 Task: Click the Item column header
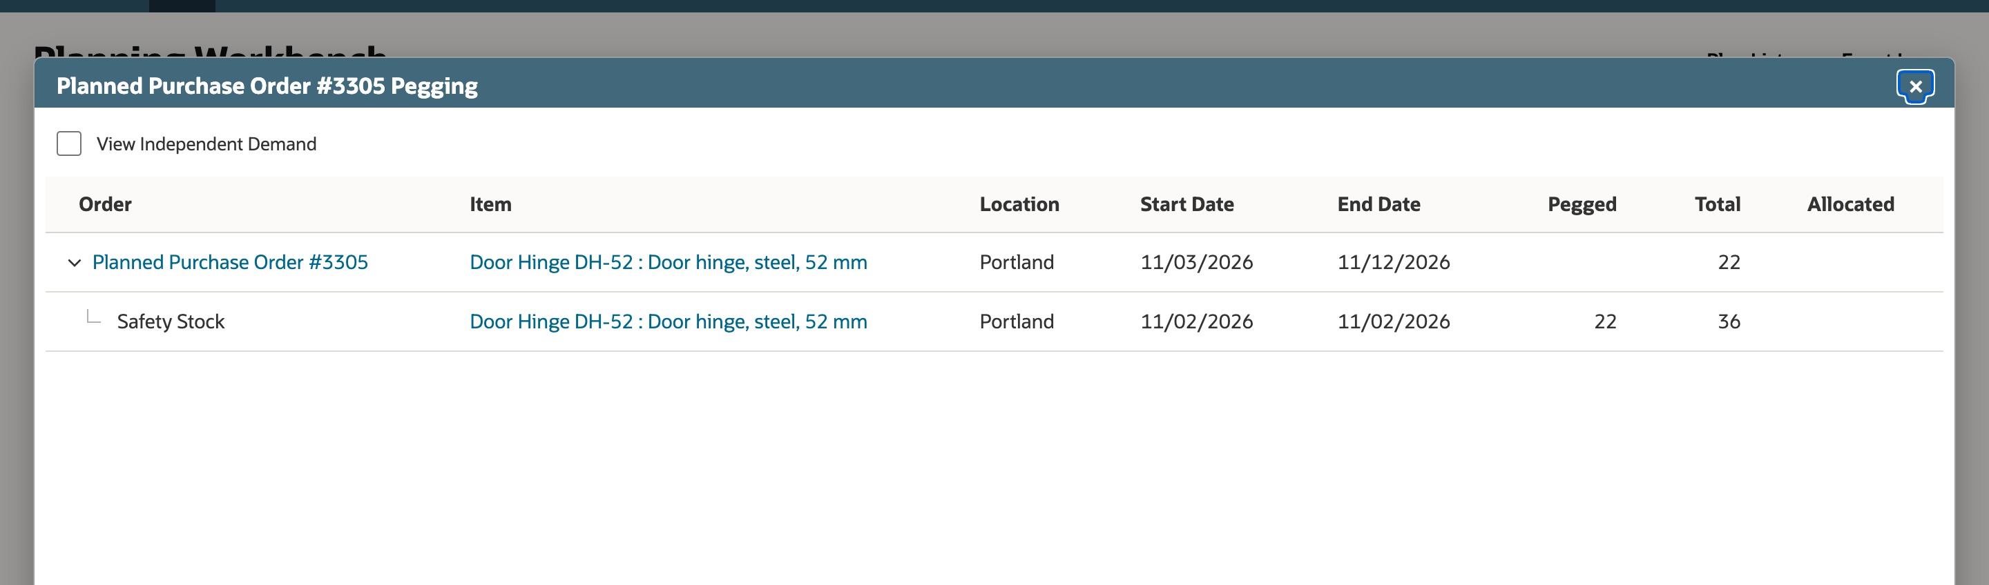pyautogui.click(x=490, y=204)
